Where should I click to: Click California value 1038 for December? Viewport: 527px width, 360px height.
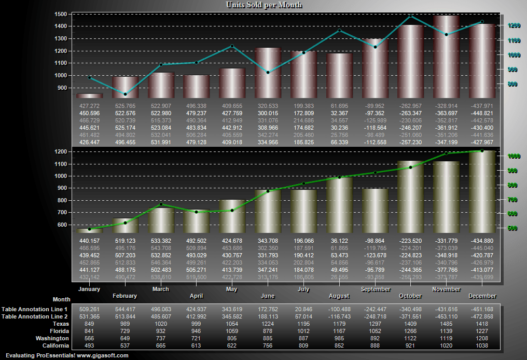pyautogui.click(x=482, y=345)
